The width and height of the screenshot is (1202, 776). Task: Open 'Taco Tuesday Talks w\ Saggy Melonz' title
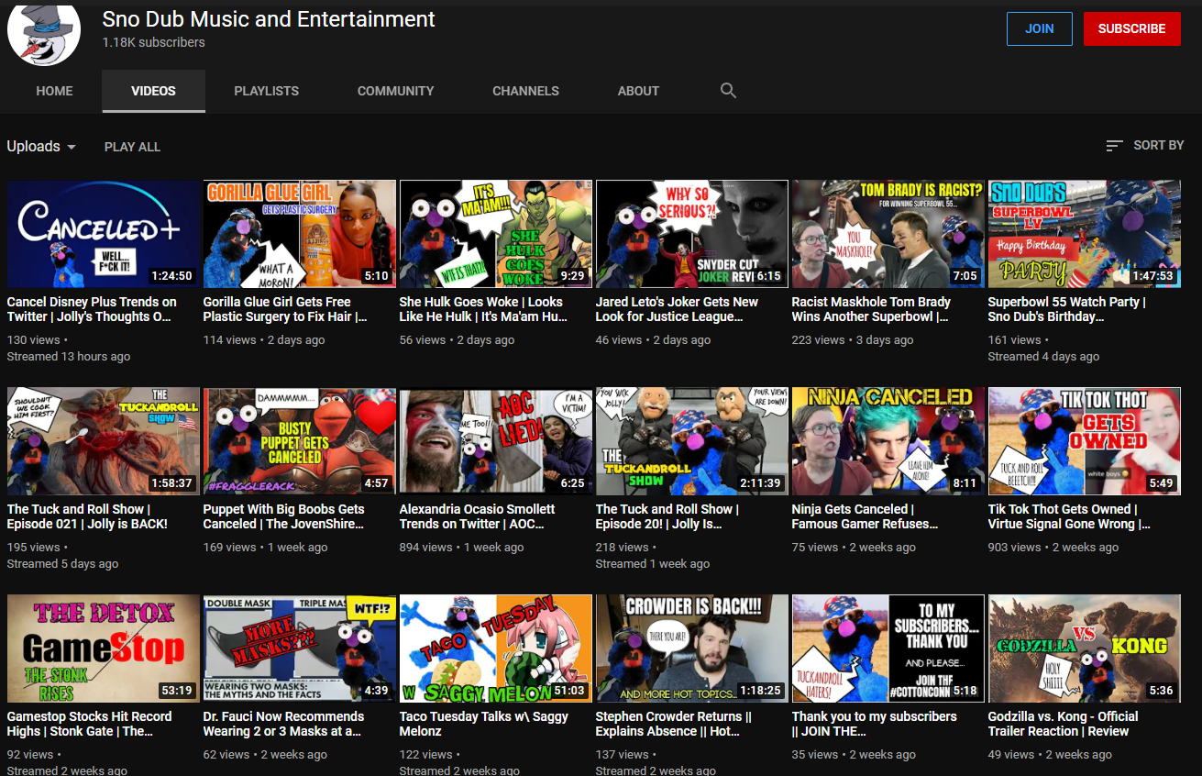[484, 724]
